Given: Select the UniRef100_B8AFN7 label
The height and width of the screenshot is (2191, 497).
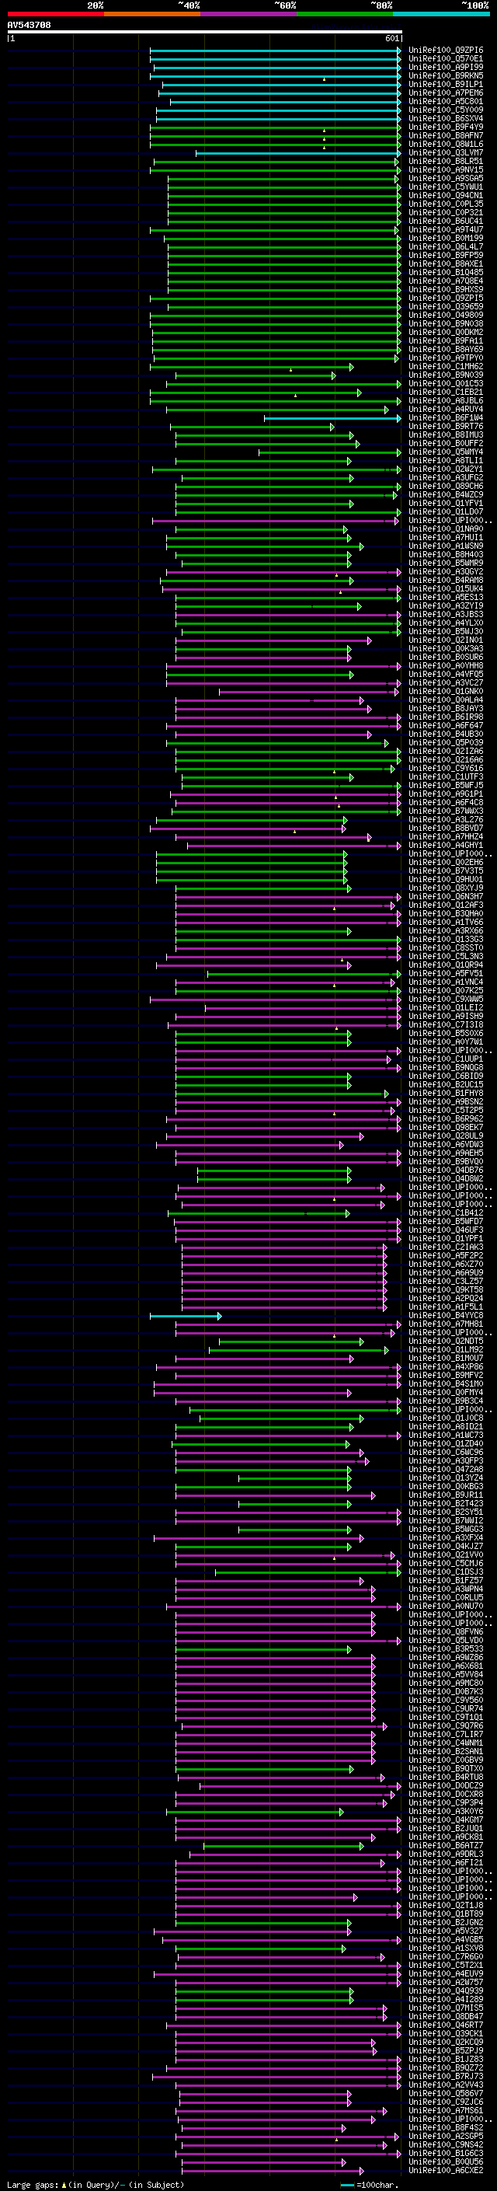Looking at the screenshot, I should point(445,135).
